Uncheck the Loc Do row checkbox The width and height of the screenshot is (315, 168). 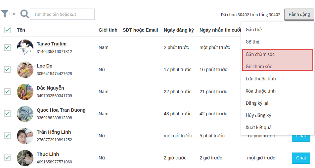click(7, 70)
